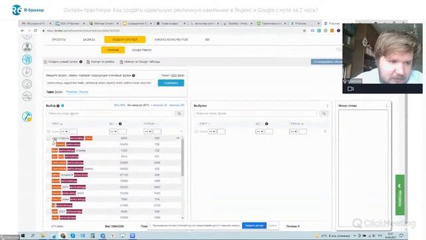Click taskbar search magnifier icon
The width and height of the screenshot is (426, 240).
[x=33, y=235]
